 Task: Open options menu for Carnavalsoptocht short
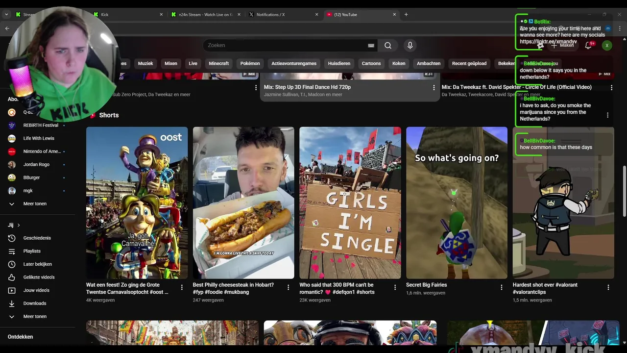182,287
